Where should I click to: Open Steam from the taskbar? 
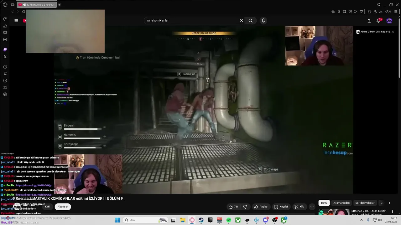point(201,220)
